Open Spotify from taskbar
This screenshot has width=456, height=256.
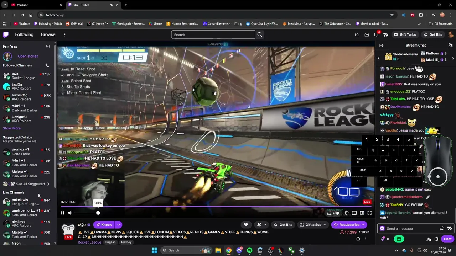(x=249, y=250)
